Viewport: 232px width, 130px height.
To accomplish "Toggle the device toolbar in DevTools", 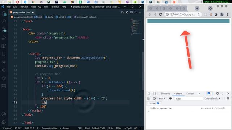I will [x=154, y=94].
